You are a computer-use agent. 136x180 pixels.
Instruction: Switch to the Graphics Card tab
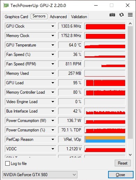click(16, 17)
